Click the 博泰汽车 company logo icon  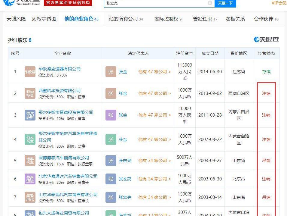pos(30,161)
